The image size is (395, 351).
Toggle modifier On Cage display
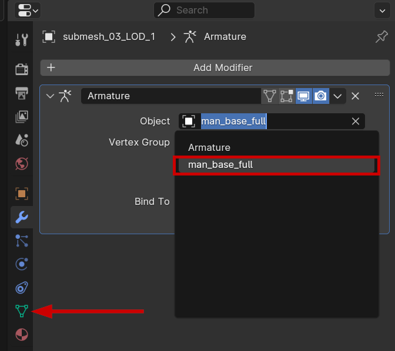coord(287,96)
